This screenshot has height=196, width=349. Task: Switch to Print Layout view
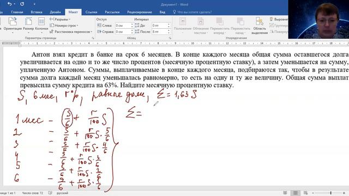point(296,193)
